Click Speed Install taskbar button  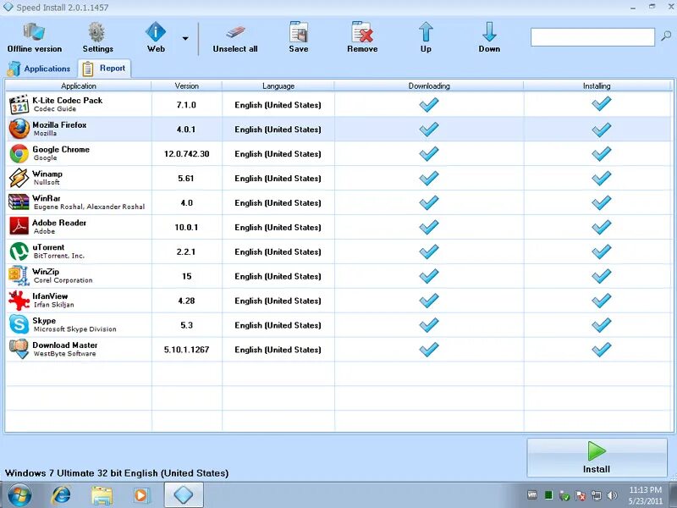click(x=184, y=495)
